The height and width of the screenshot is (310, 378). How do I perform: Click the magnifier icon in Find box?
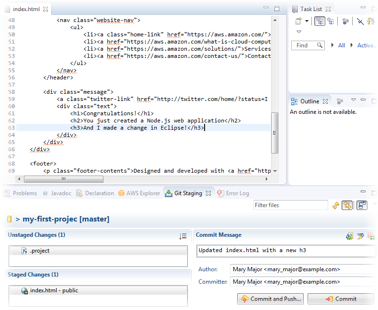[320, 45]
